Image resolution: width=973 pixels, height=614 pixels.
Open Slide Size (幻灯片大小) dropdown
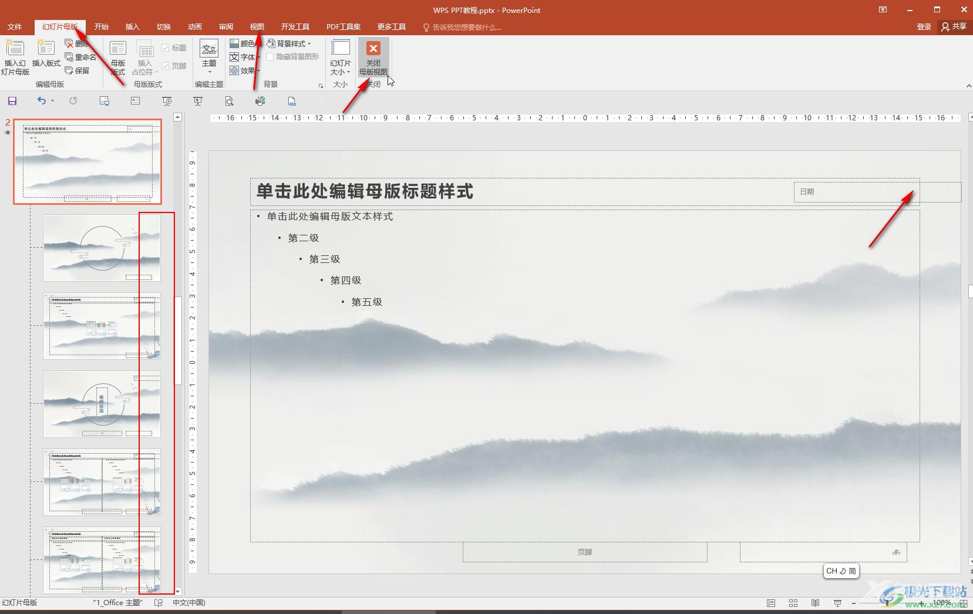tap(341, 57)
